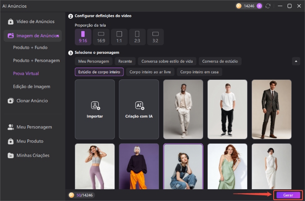The image size is (305, 201).
Task: Choose the 16:9 aspect ratio
Action: (x=101, y=37)
